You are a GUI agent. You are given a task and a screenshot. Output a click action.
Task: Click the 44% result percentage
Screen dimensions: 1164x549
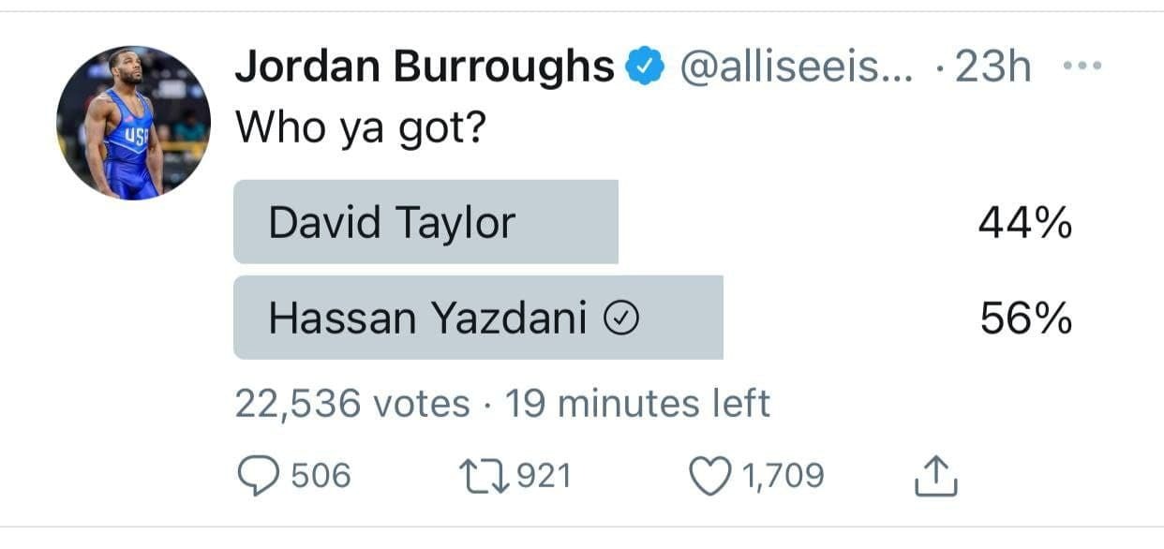pos(1025,223)
